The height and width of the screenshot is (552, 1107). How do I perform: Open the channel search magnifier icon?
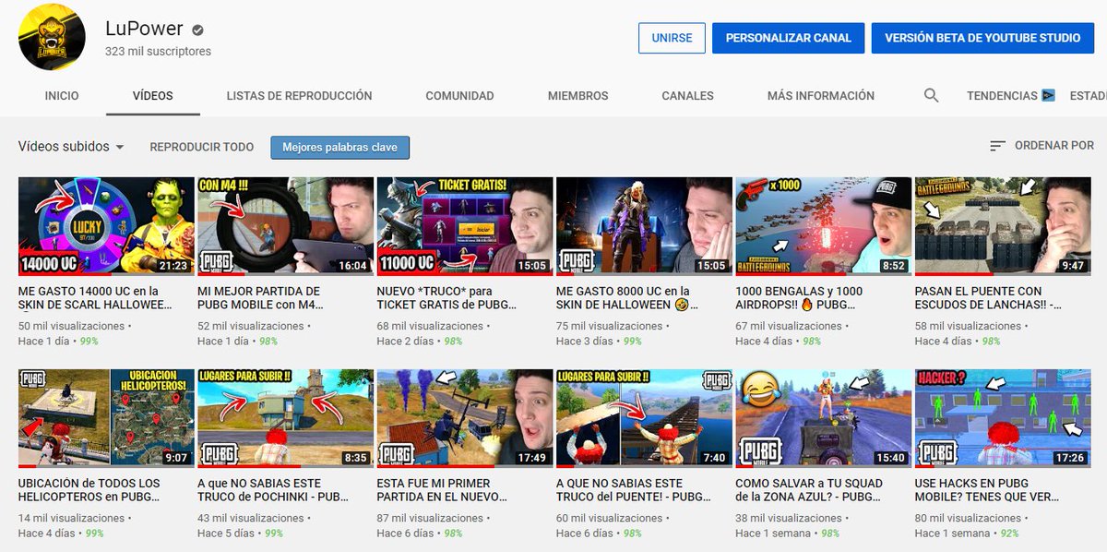click(x=931, y=95)
